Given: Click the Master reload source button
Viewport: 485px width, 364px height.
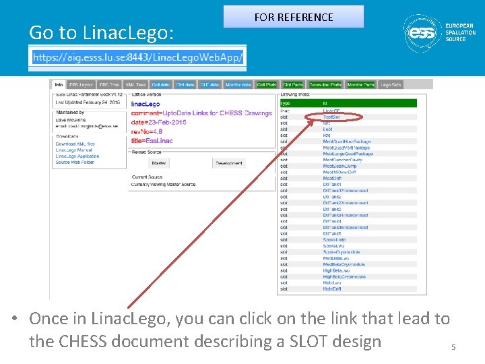Looking at the screenshot, I should (x=159, y=163).
